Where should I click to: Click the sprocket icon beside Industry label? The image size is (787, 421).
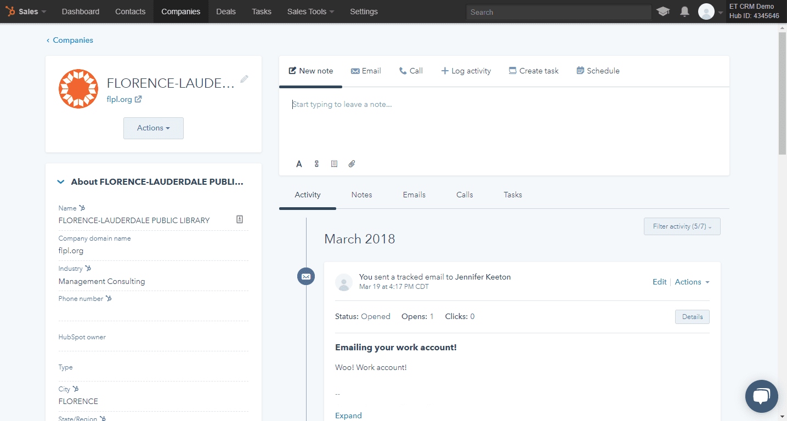pos(88,268)
